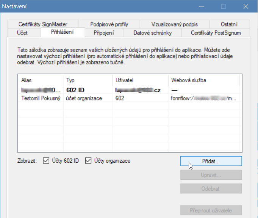
Task: Go to Vizualizovaný podpis tab
Action: [x=174, y=24]
